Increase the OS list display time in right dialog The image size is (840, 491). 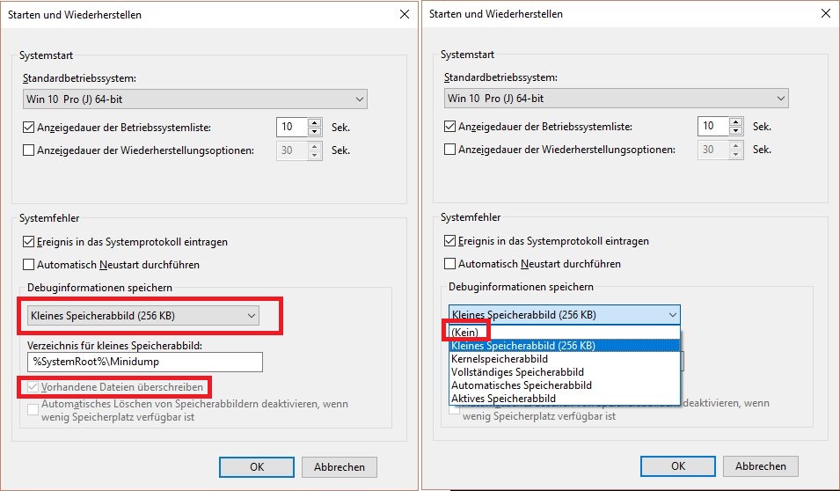point(736,121)
